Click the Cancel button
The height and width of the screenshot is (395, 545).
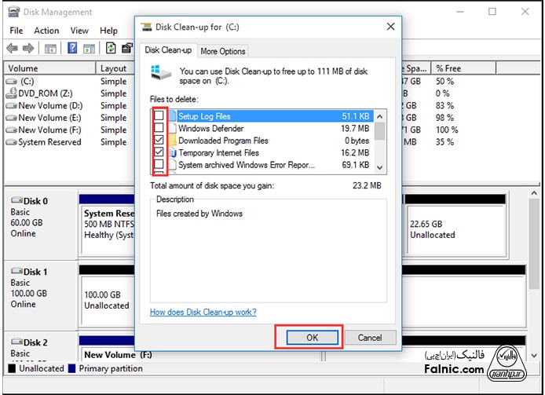click(370, 338)
